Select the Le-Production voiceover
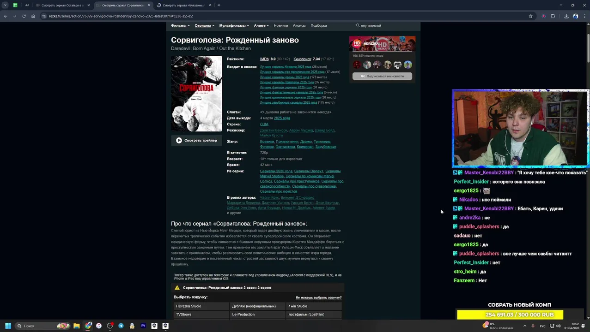Screen dimensions: 590x332 [257, 314]
